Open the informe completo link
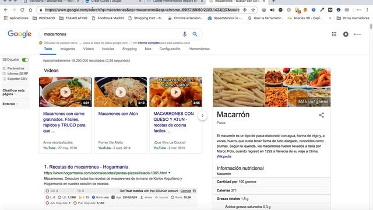The image size is (373, 210). click(x=149, y=43)
